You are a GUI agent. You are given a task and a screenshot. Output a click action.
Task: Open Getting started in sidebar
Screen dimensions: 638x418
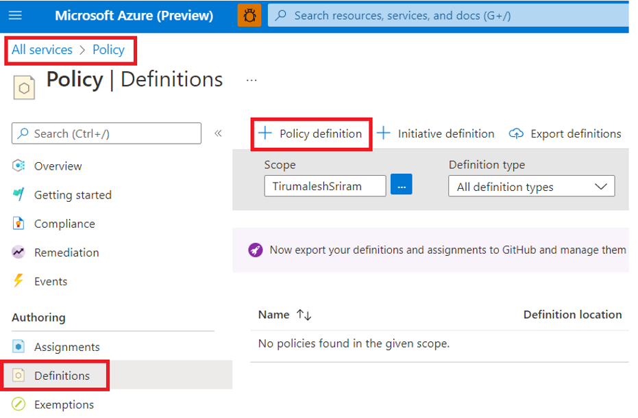click(72, 195)
